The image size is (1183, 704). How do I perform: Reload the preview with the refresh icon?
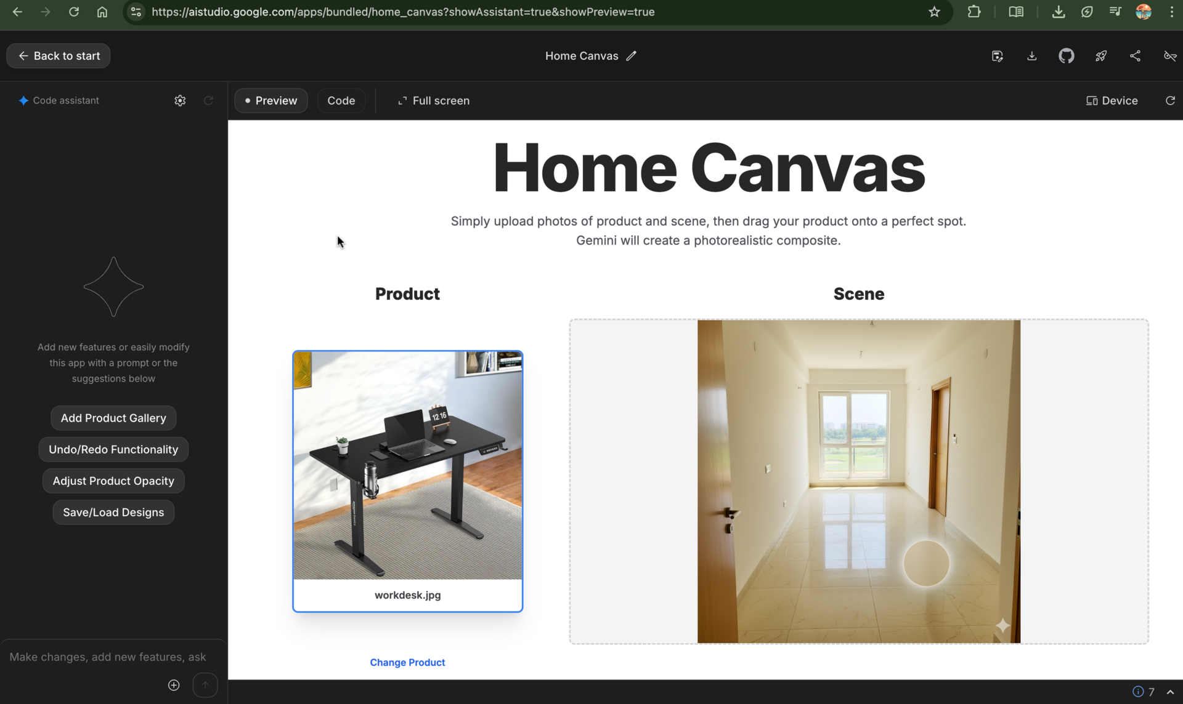pos(1169,100)
